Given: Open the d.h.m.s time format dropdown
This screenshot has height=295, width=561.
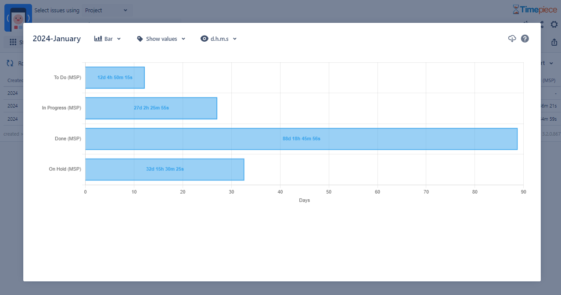Looking at the screenshot, I should click(219, 39).
